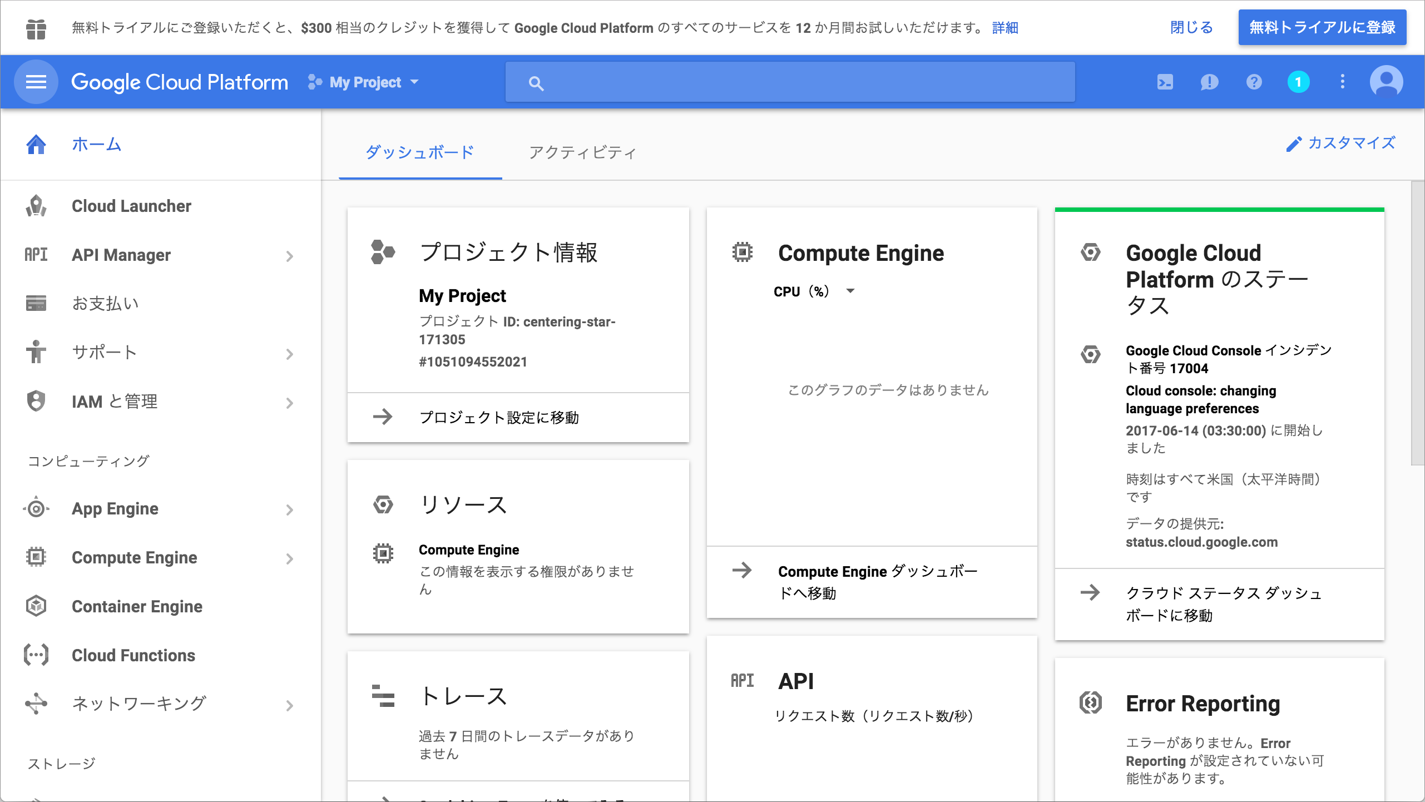Click the Cloud Functions brackets icon
The width and height of the screenshot is (1425, 802).
pyautogui.click(x=36, y=655)
